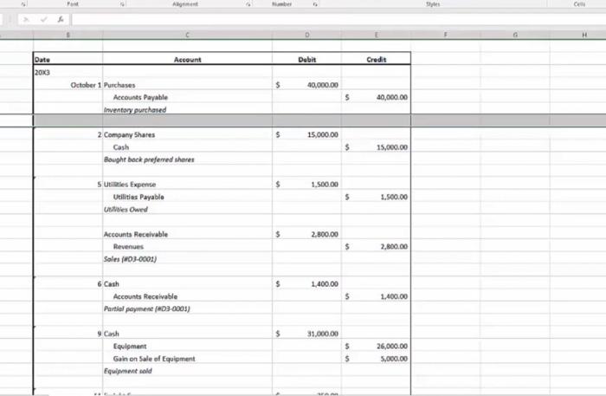Select column B header
The image size is (606, 396).
(68, 35)
